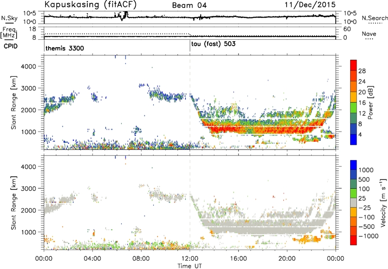Select the "20" tick on the Power colorbar
This screenshot has width=388, height=269.
pos(362,92)
